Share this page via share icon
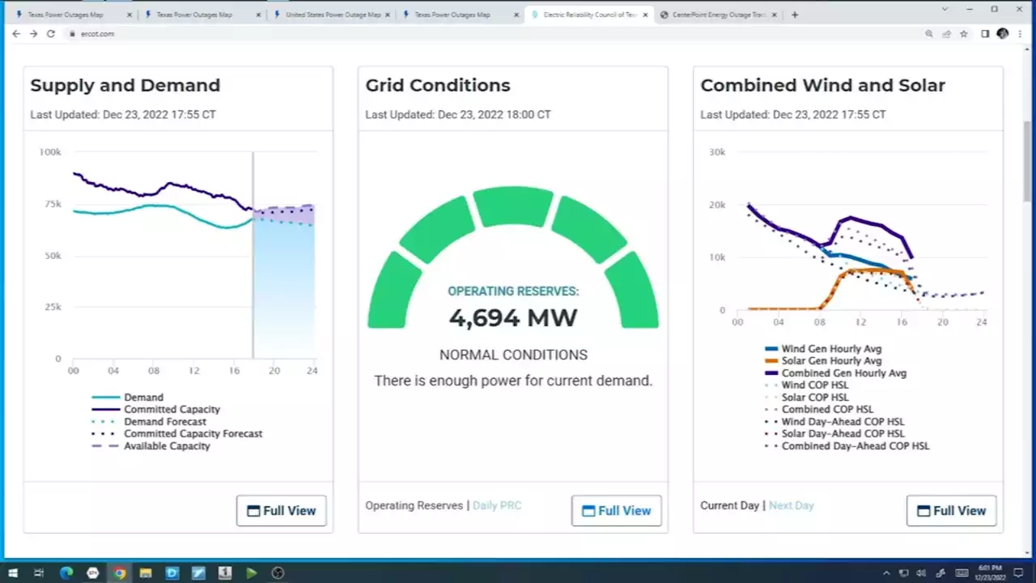 coord(946,34)
